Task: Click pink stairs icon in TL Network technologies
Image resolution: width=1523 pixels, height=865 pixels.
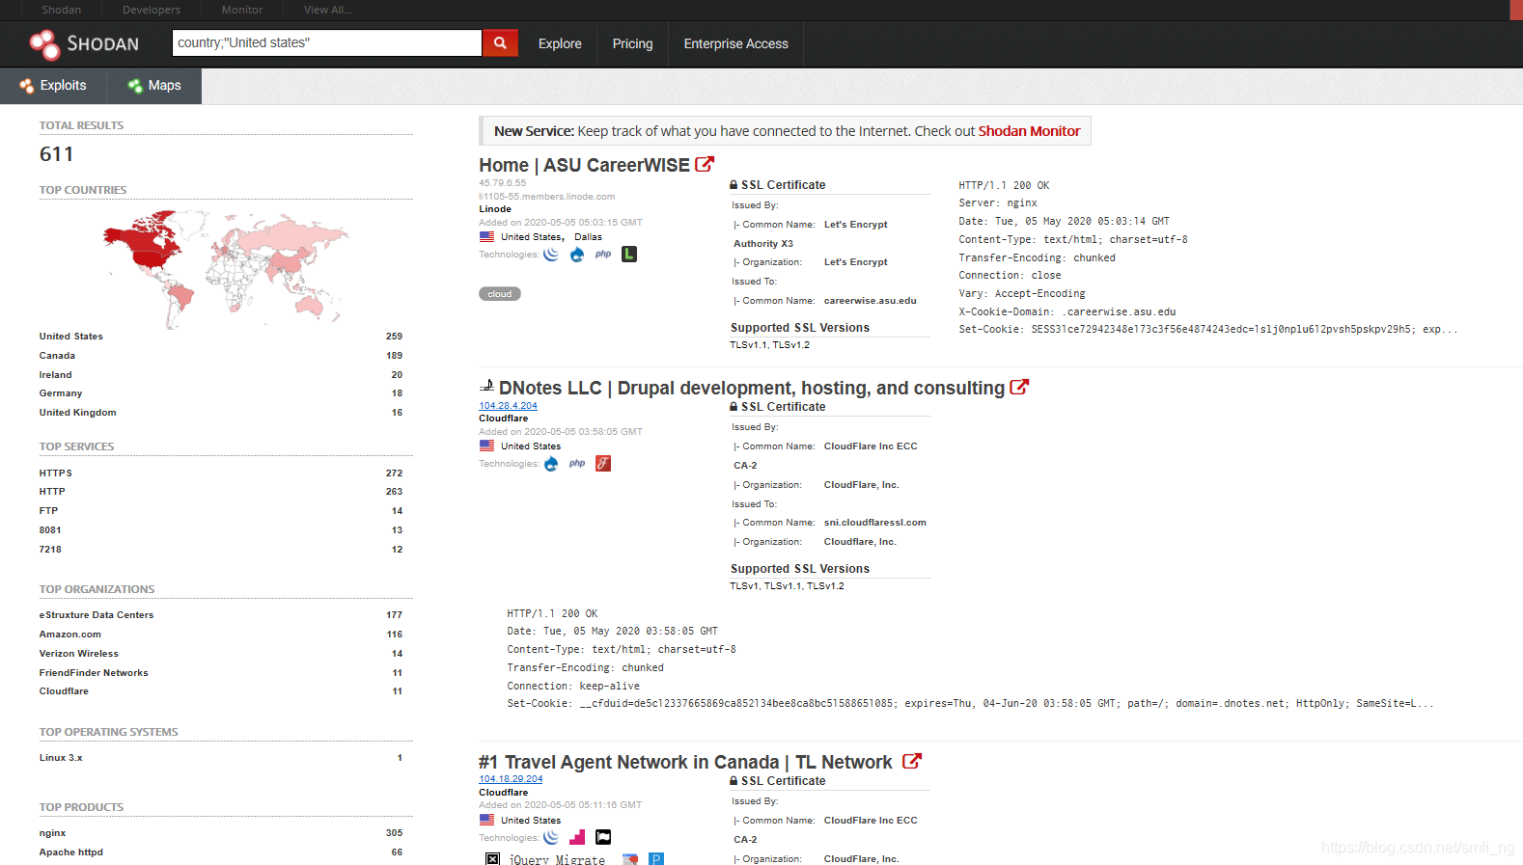Action: (x=577, y=837)
